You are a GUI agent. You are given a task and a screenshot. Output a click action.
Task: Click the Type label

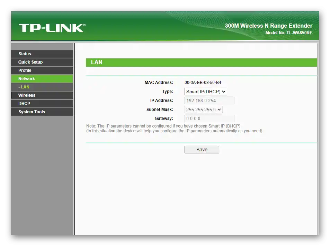tap(168, 92)
